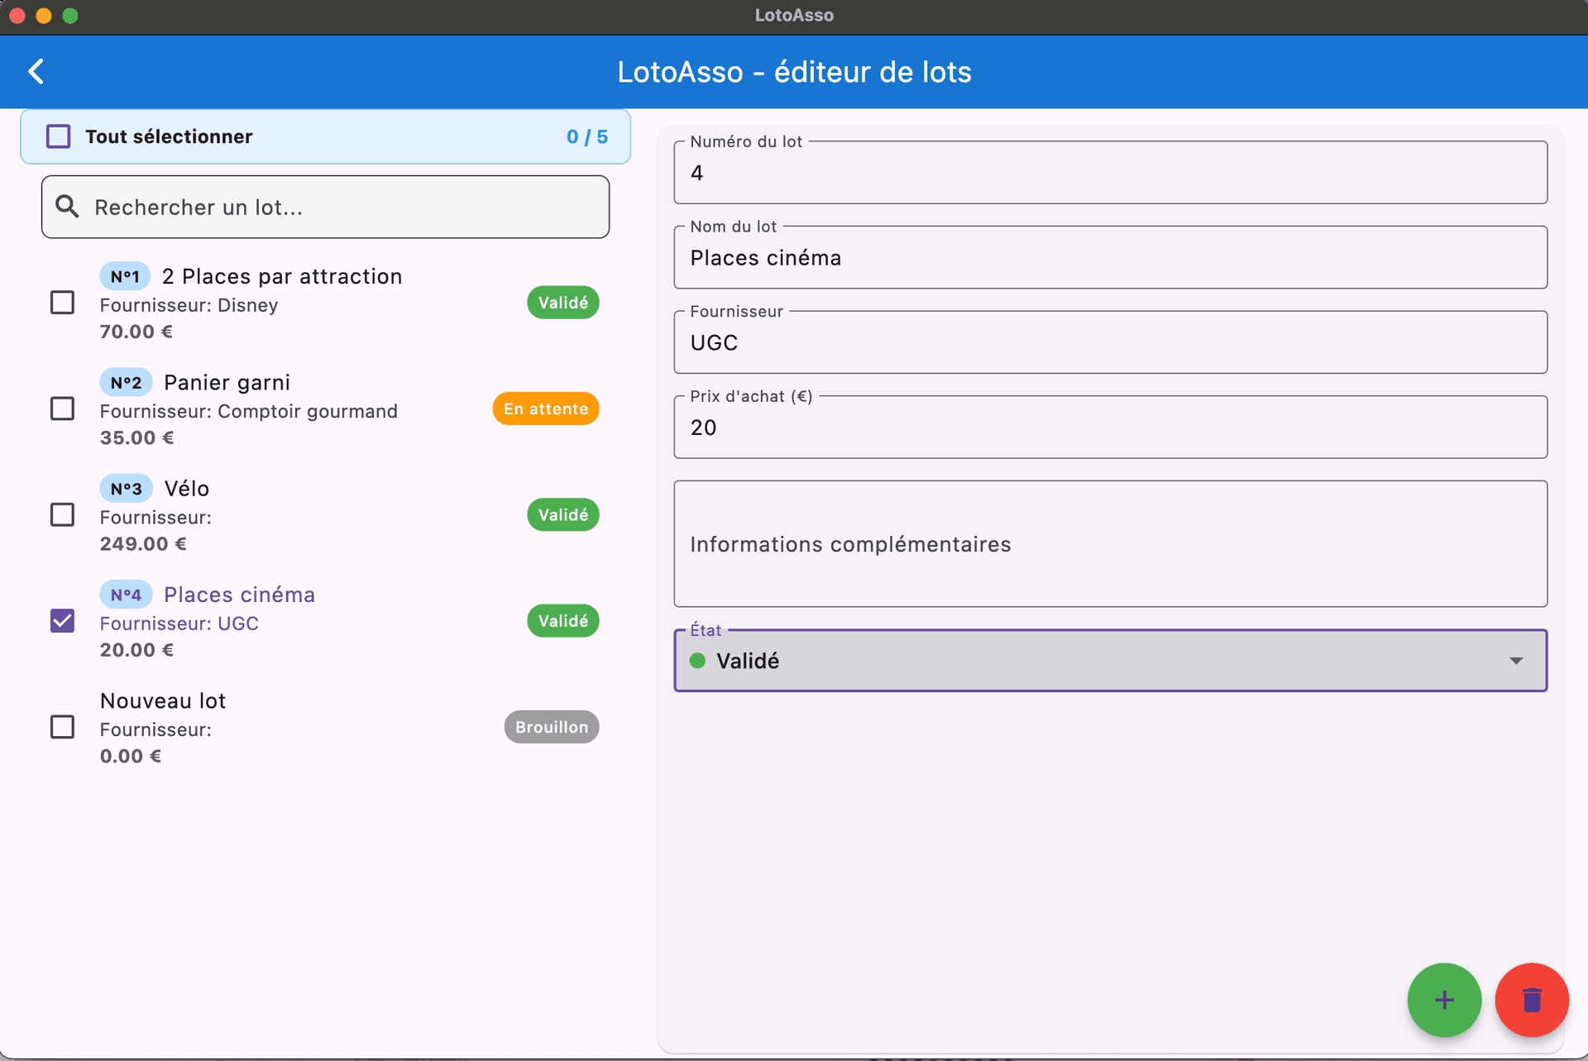Click the Brouillon status badge
1588x1061 pixels.
pyautogui.click(x=552, y=727)
